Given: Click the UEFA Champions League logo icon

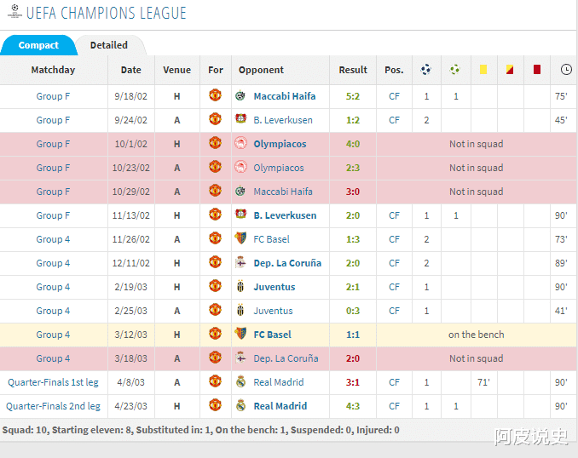Looking at the screenshot, I should 14,13.
